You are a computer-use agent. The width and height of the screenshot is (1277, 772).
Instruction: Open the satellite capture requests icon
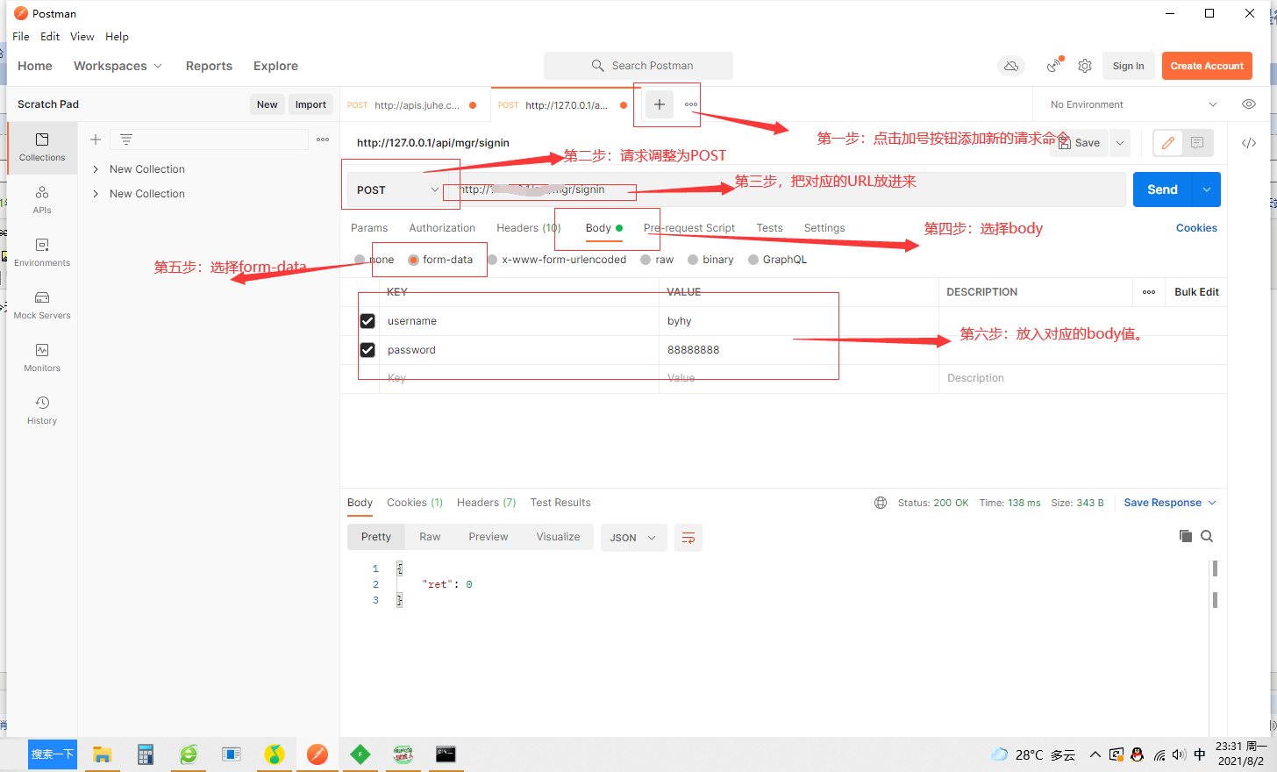tap(1054, 66)
